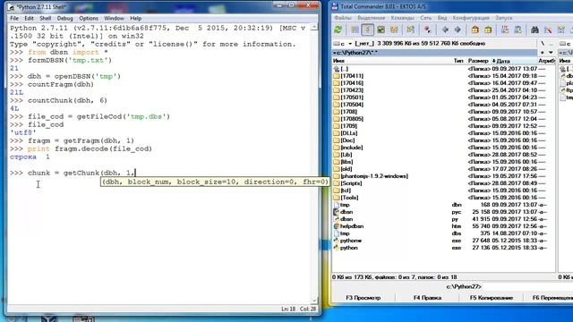Screen dimensions: 573x322
Task: Click the c:\Python27\*.* path bar
Action: click(435, 53)
